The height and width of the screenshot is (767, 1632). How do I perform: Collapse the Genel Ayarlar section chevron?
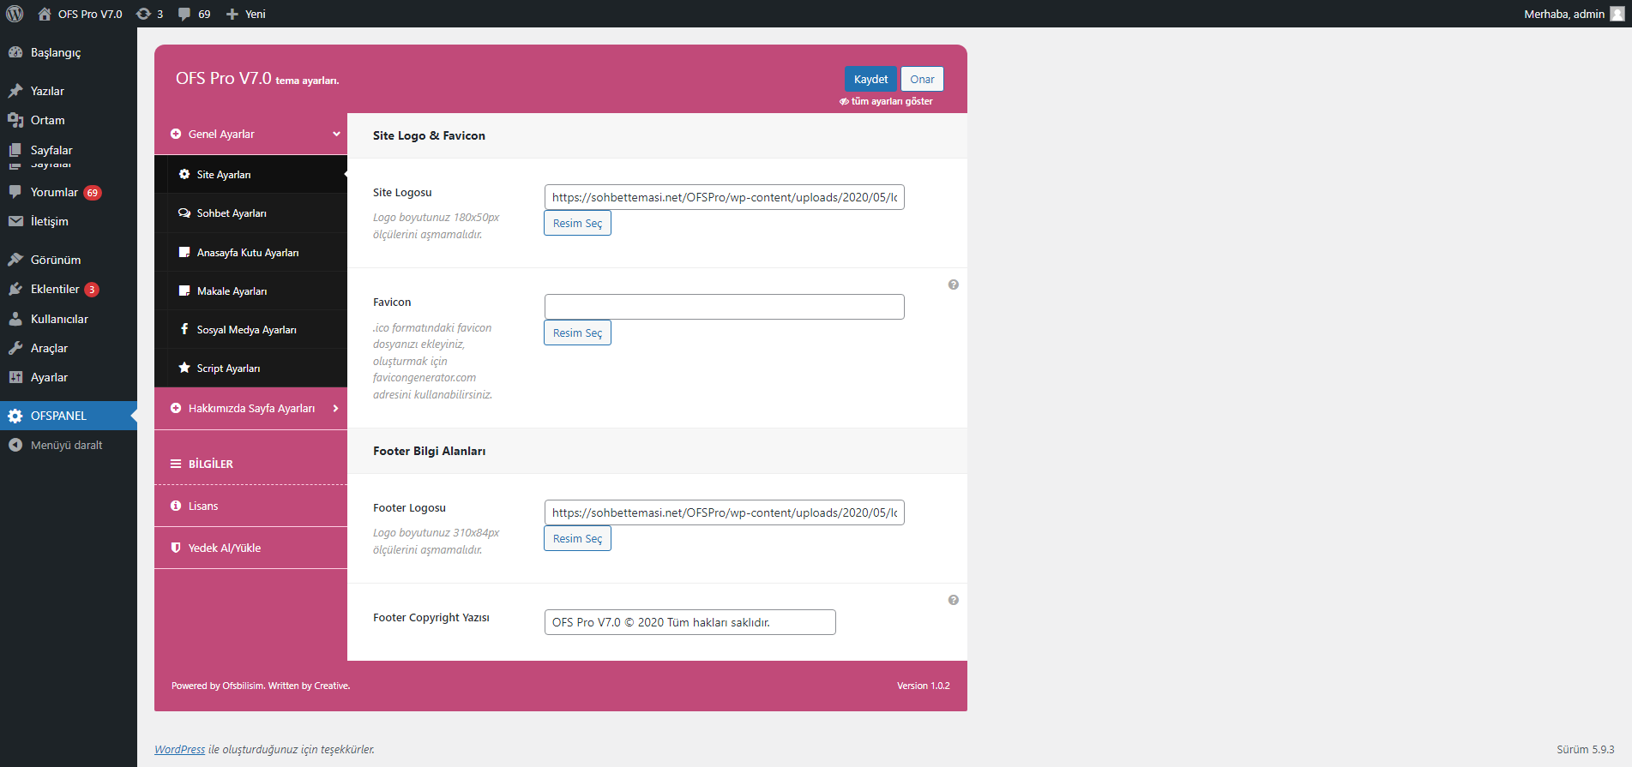(x=336, y=134)
